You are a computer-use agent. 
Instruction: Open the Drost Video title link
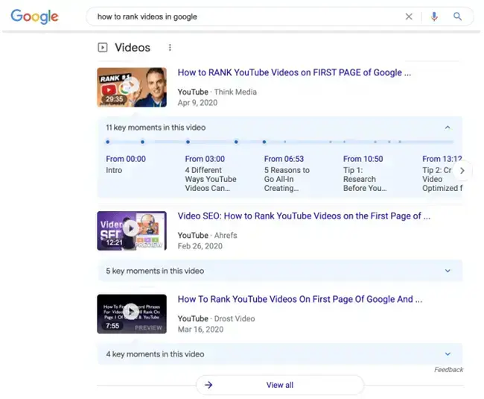(299, 300)
